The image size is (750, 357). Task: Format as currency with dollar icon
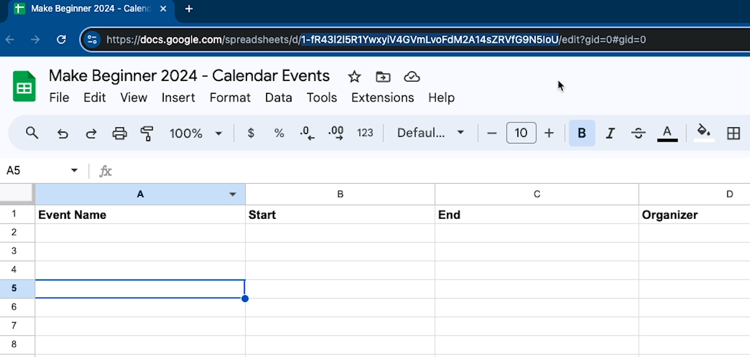pos(251,133)
